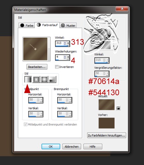Click the Abbrechen button
The width and height of the screenshot is (144, 165).
pyautogui.click(x=72, y=147)
